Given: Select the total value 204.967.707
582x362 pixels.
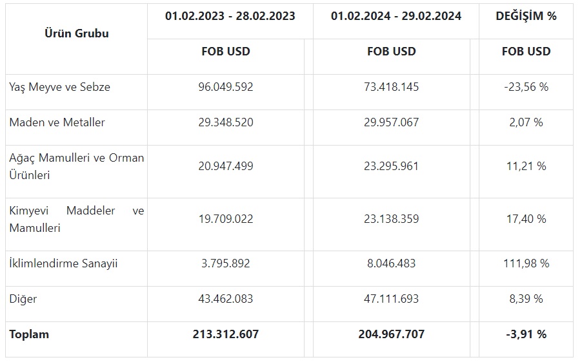Looking at the screenshot, I should 391,334.
